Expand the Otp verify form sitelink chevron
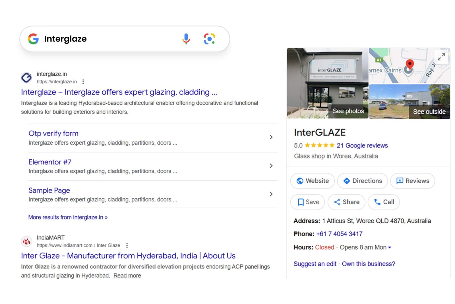 271,137
